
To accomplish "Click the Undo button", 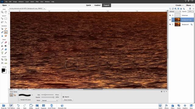I will (x=18, y=106).
